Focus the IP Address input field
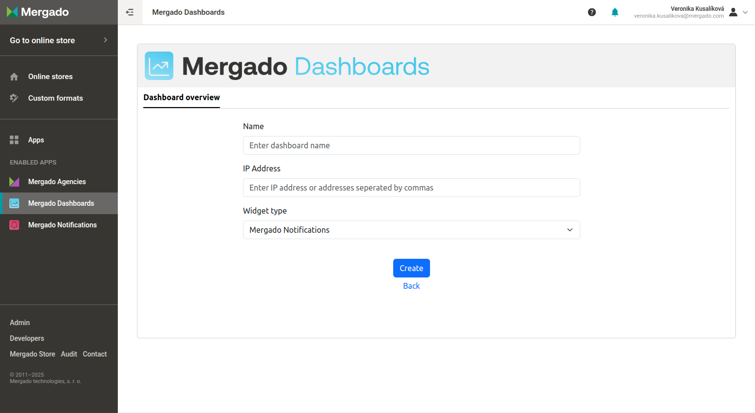Image resolution: width=755 pixels, height=413 pixels. coord(411,188)
